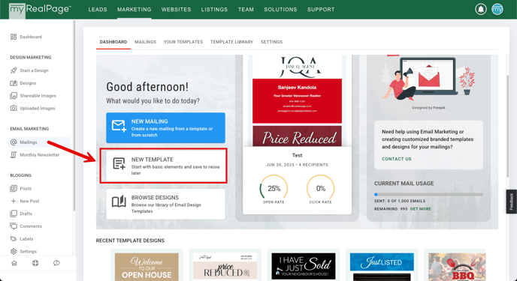Click the Start a Design rocket icon

14,70
